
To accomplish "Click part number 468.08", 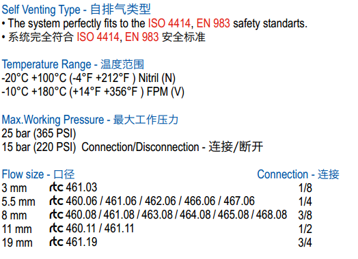I will [271, 215].
